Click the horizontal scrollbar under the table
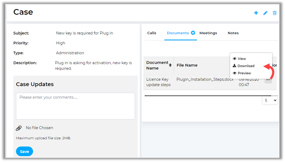Viewport: 285px width, 162px height. coord(208,95)
